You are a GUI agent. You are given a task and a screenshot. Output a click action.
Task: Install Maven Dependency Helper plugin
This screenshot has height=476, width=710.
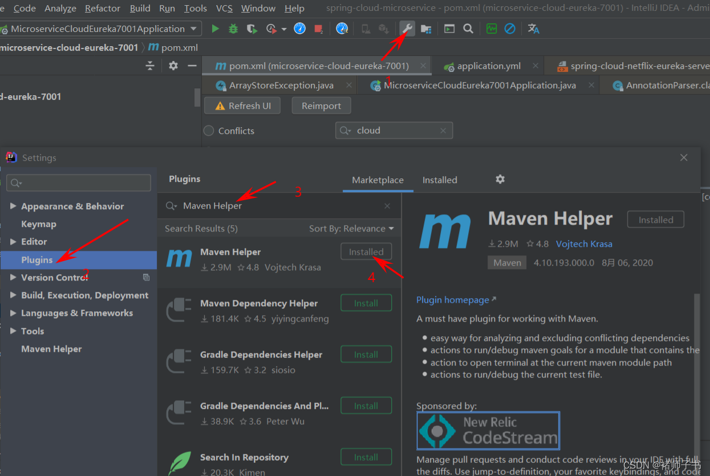pos(366,303)
